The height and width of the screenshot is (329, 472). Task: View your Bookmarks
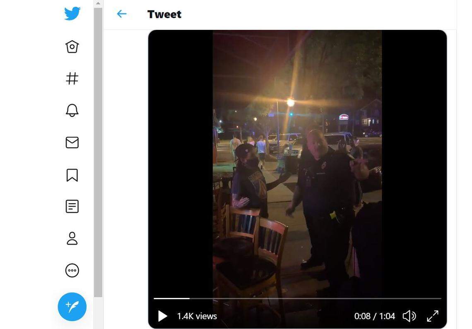tap(72, 175)
